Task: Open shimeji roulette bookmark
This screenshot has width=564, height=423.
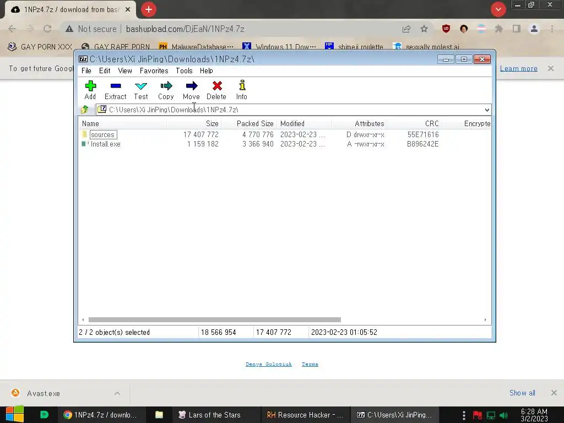Action: tap(354, 47)
